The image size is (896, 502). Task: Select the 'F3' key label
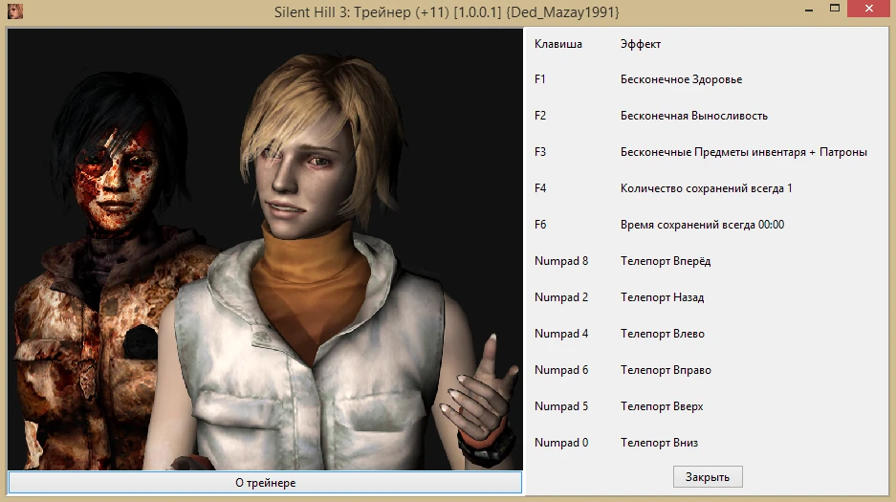click(x=540, y=152)
